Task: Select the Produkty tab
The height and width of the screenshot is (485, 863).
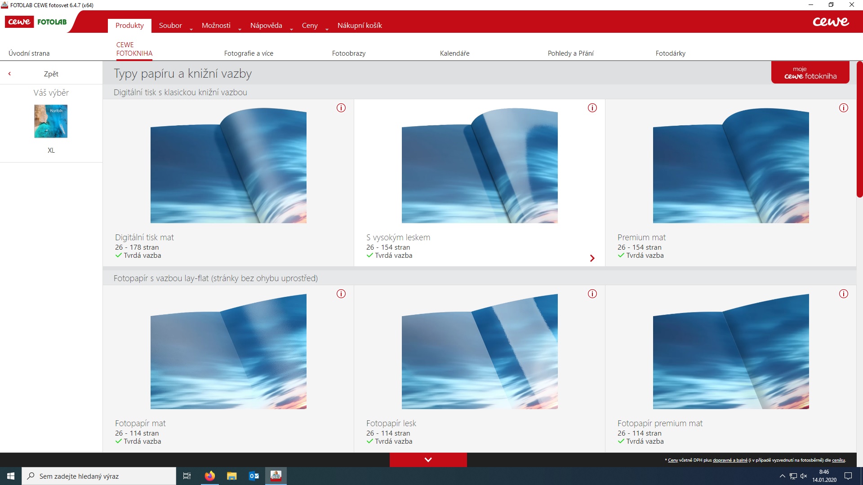Action: coord(129,26)
